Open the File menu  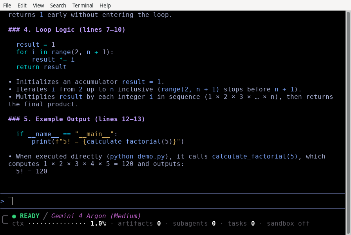point(7,5)
